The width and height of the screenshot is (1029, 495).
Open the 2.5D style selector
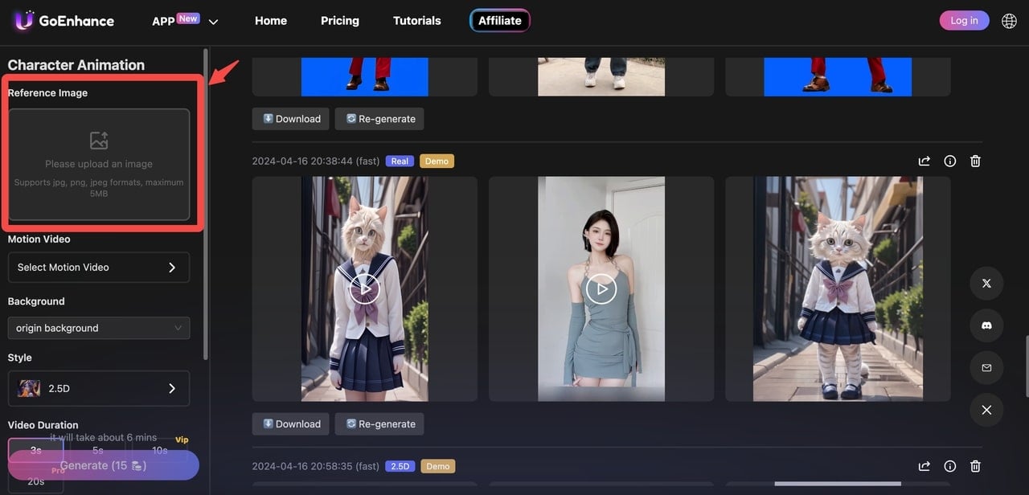[x=99, y=388]
